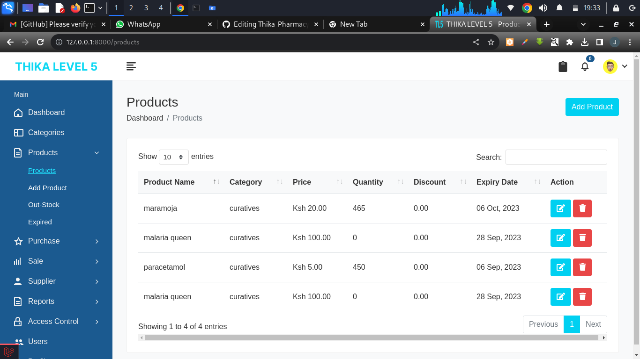Viewport: 640px width, 359px height.
Task: Open the Dashboard breadcrumb link
Action: (145, 118)
